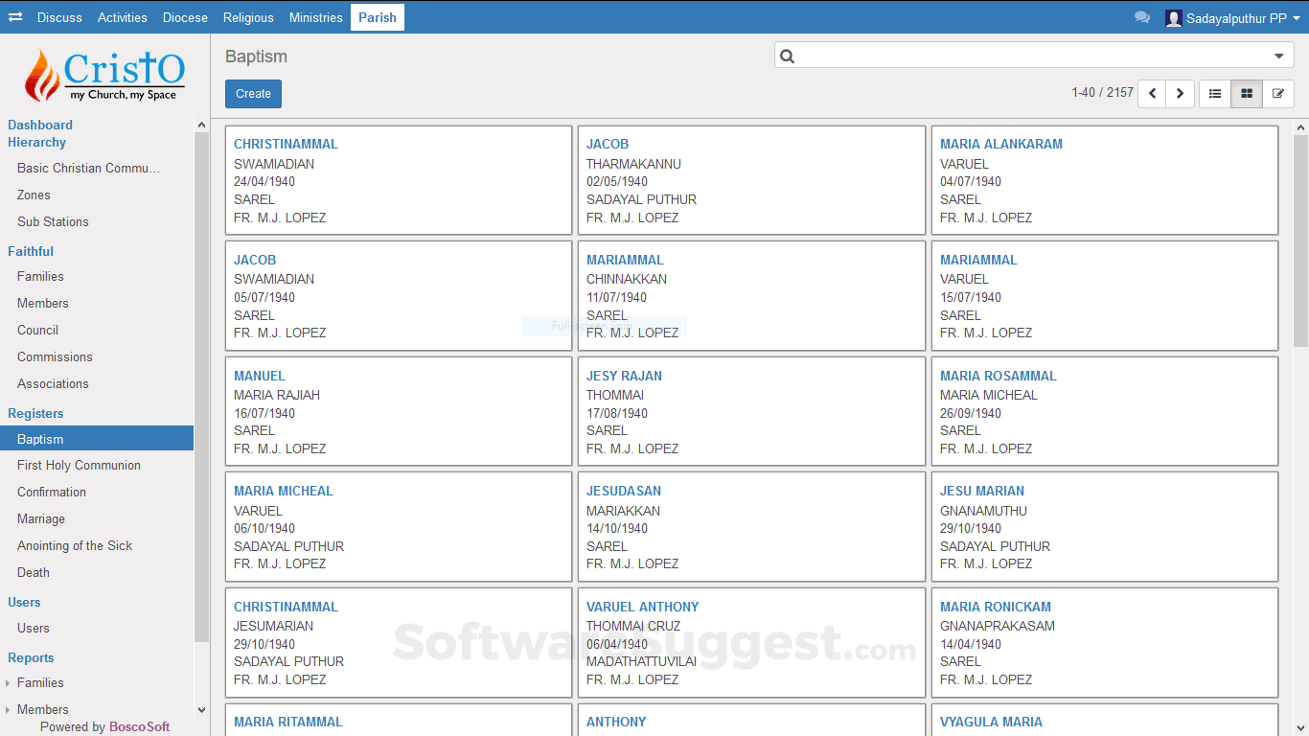The image size is (1309, 736).
Task: Expand the Families reports tree item
Action: point(8,683)
